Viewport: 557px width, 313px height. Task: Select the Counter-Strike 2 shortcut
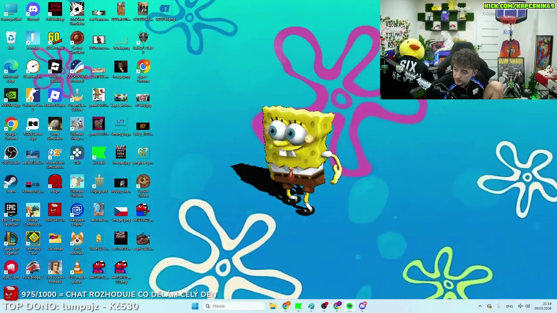coord(33,100)
